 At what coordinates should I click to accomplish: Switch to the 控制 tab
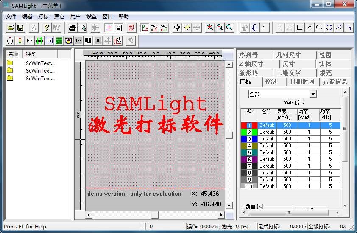[271, 81]
